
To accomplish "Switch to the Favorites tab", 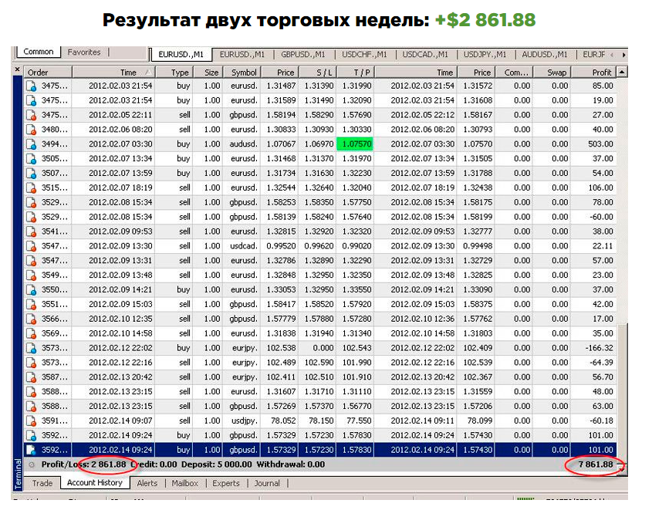I will 84,52.
